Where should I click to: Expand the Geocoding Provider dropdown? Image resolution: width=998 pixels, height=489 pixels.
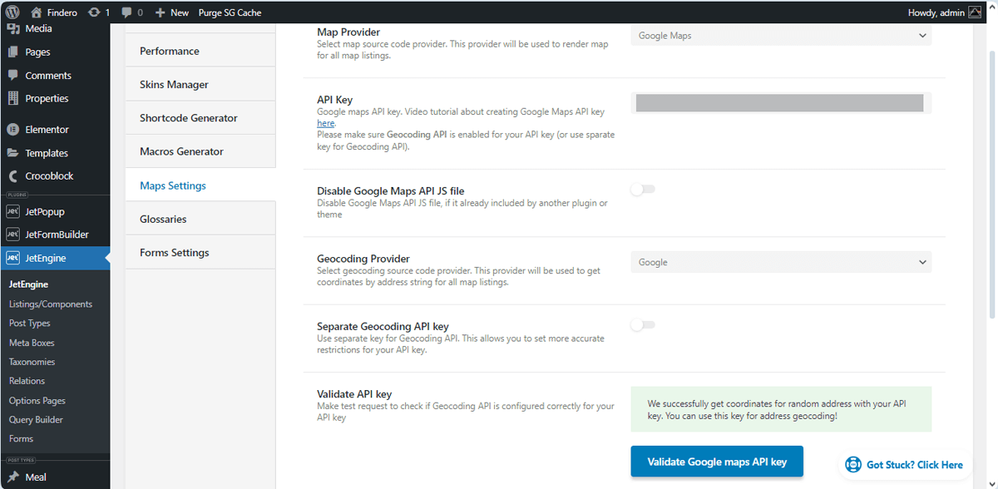781,263
